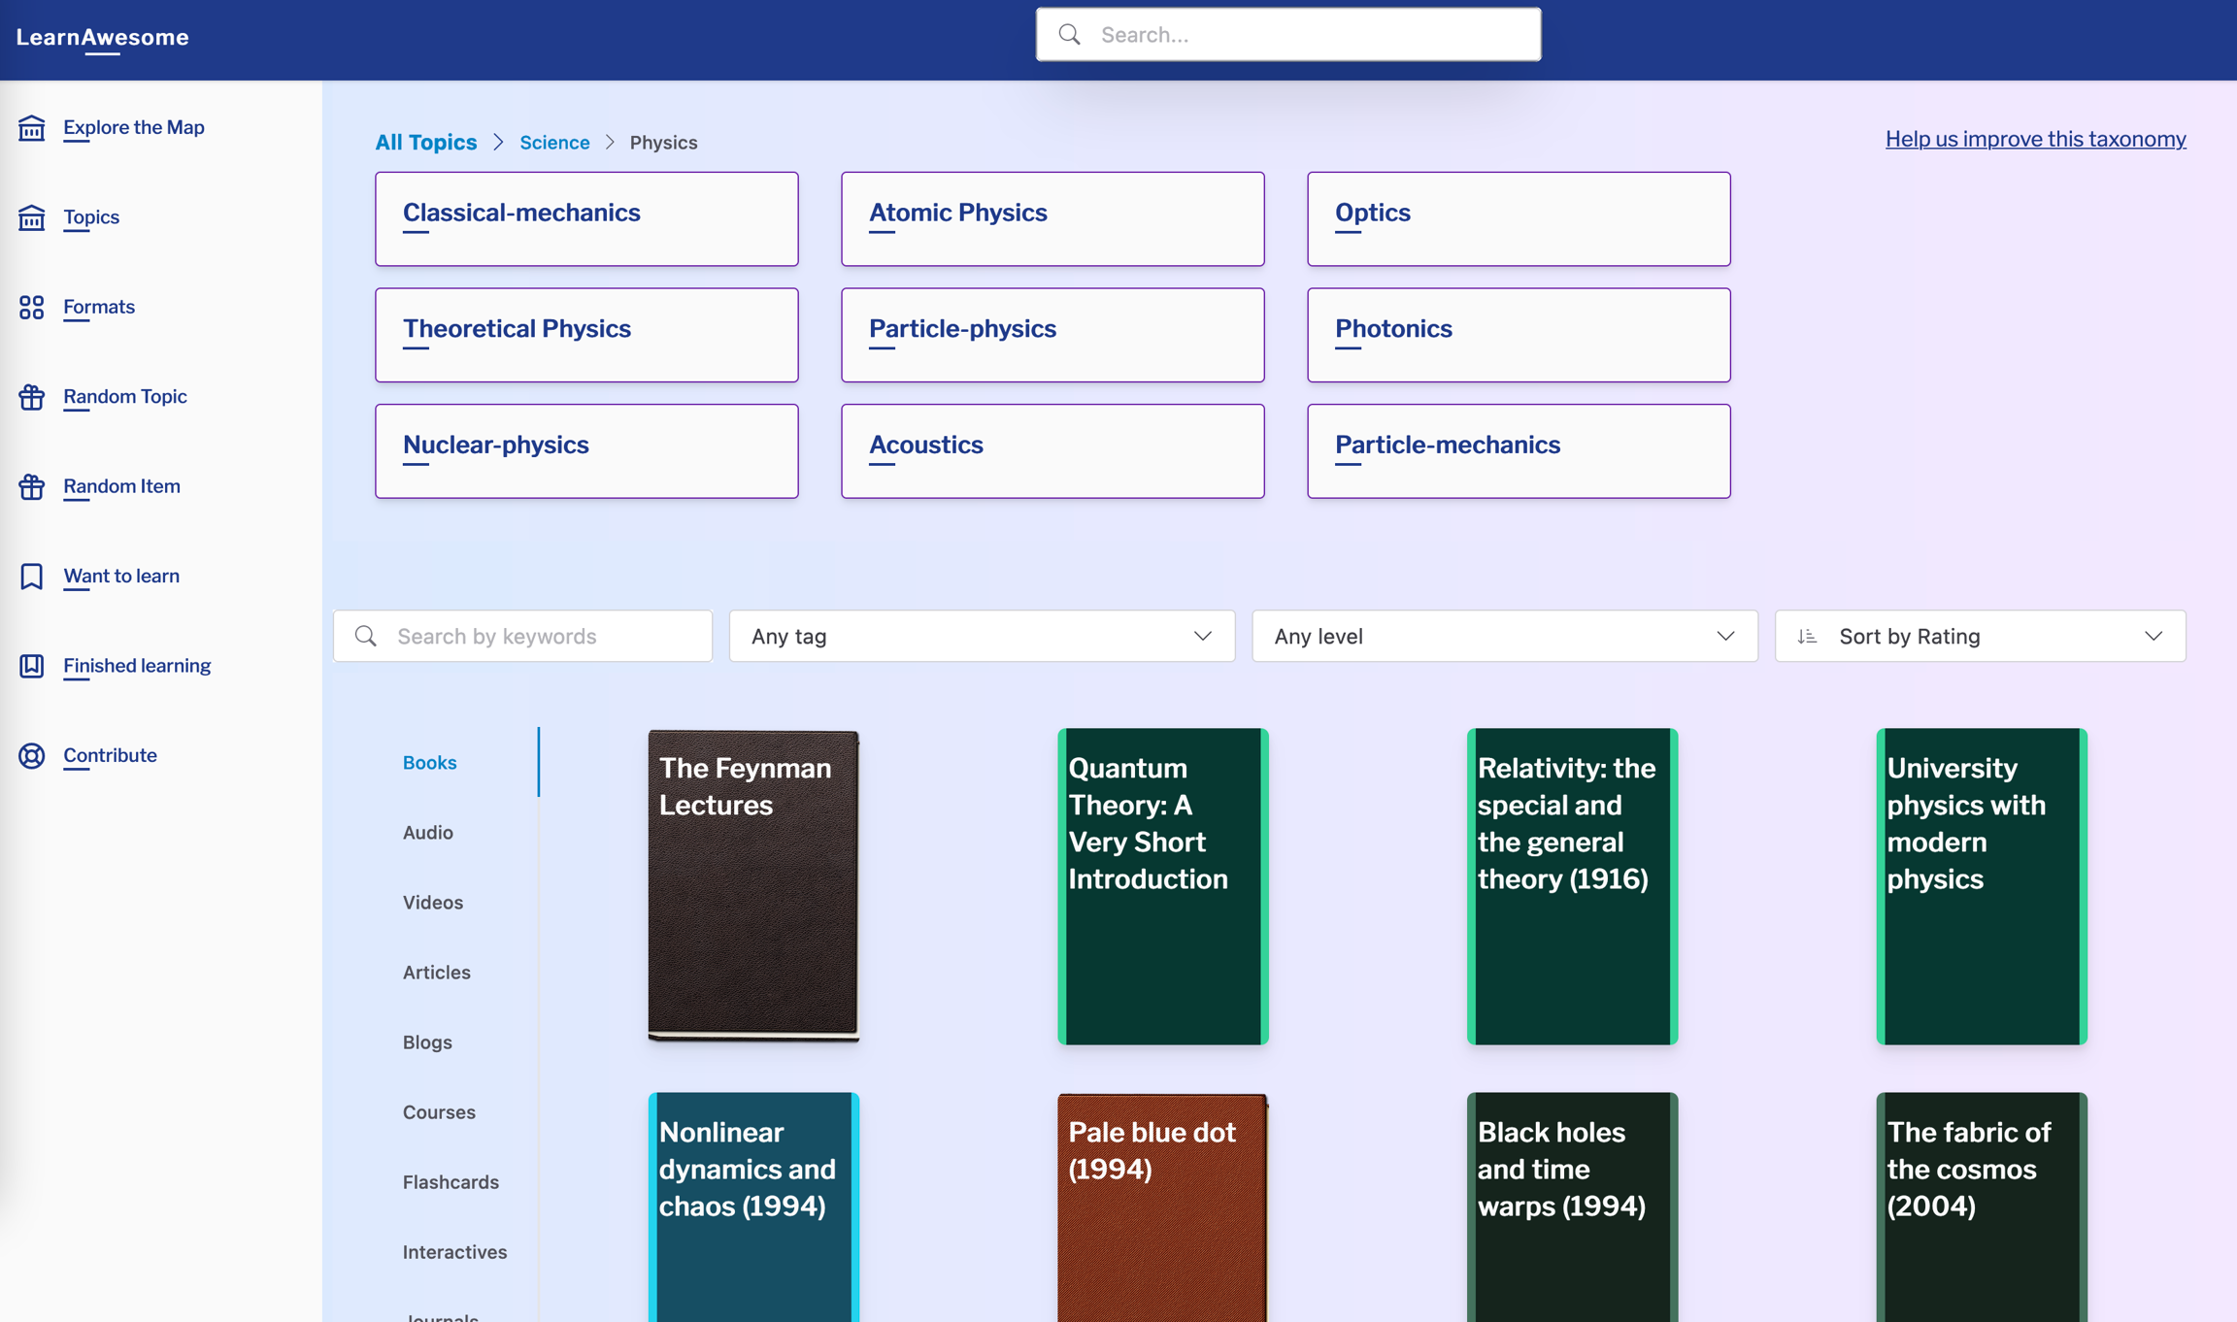Expand the Any tag dropdown
2237x1322 pixels.
coord(982,636)
